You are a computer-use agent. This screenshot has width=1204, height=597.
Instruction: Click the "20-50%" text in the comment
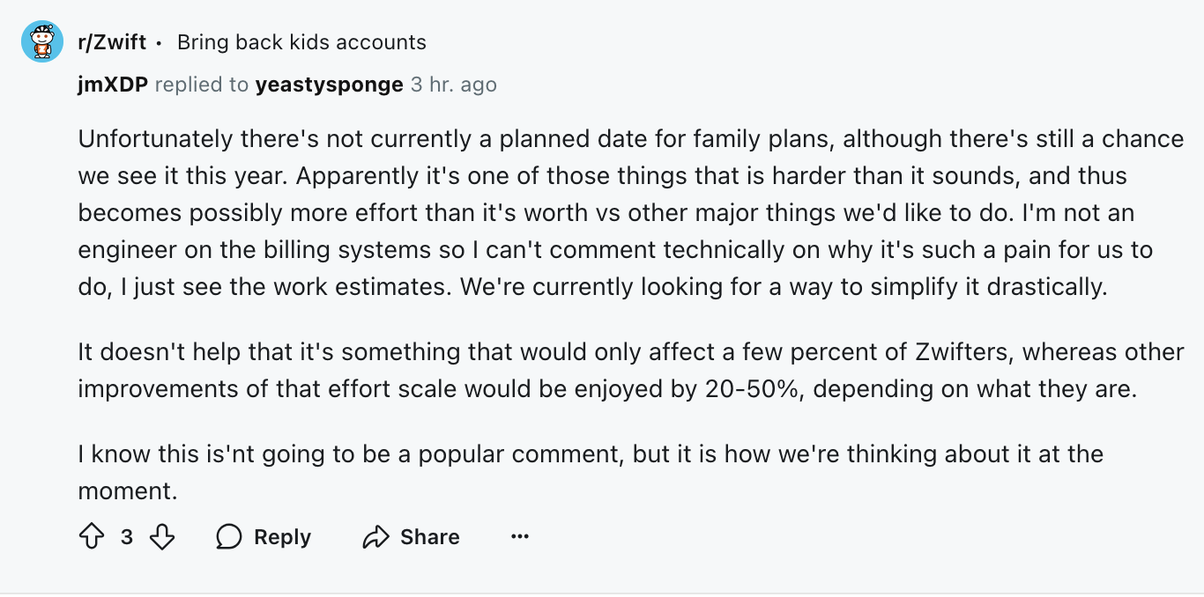point(754,389)
